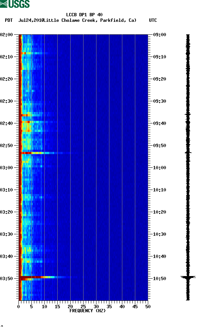Screen dimensions: 204x330
Task: Click the large seismogram spike near 10:50
Action: tap(188, 277)
